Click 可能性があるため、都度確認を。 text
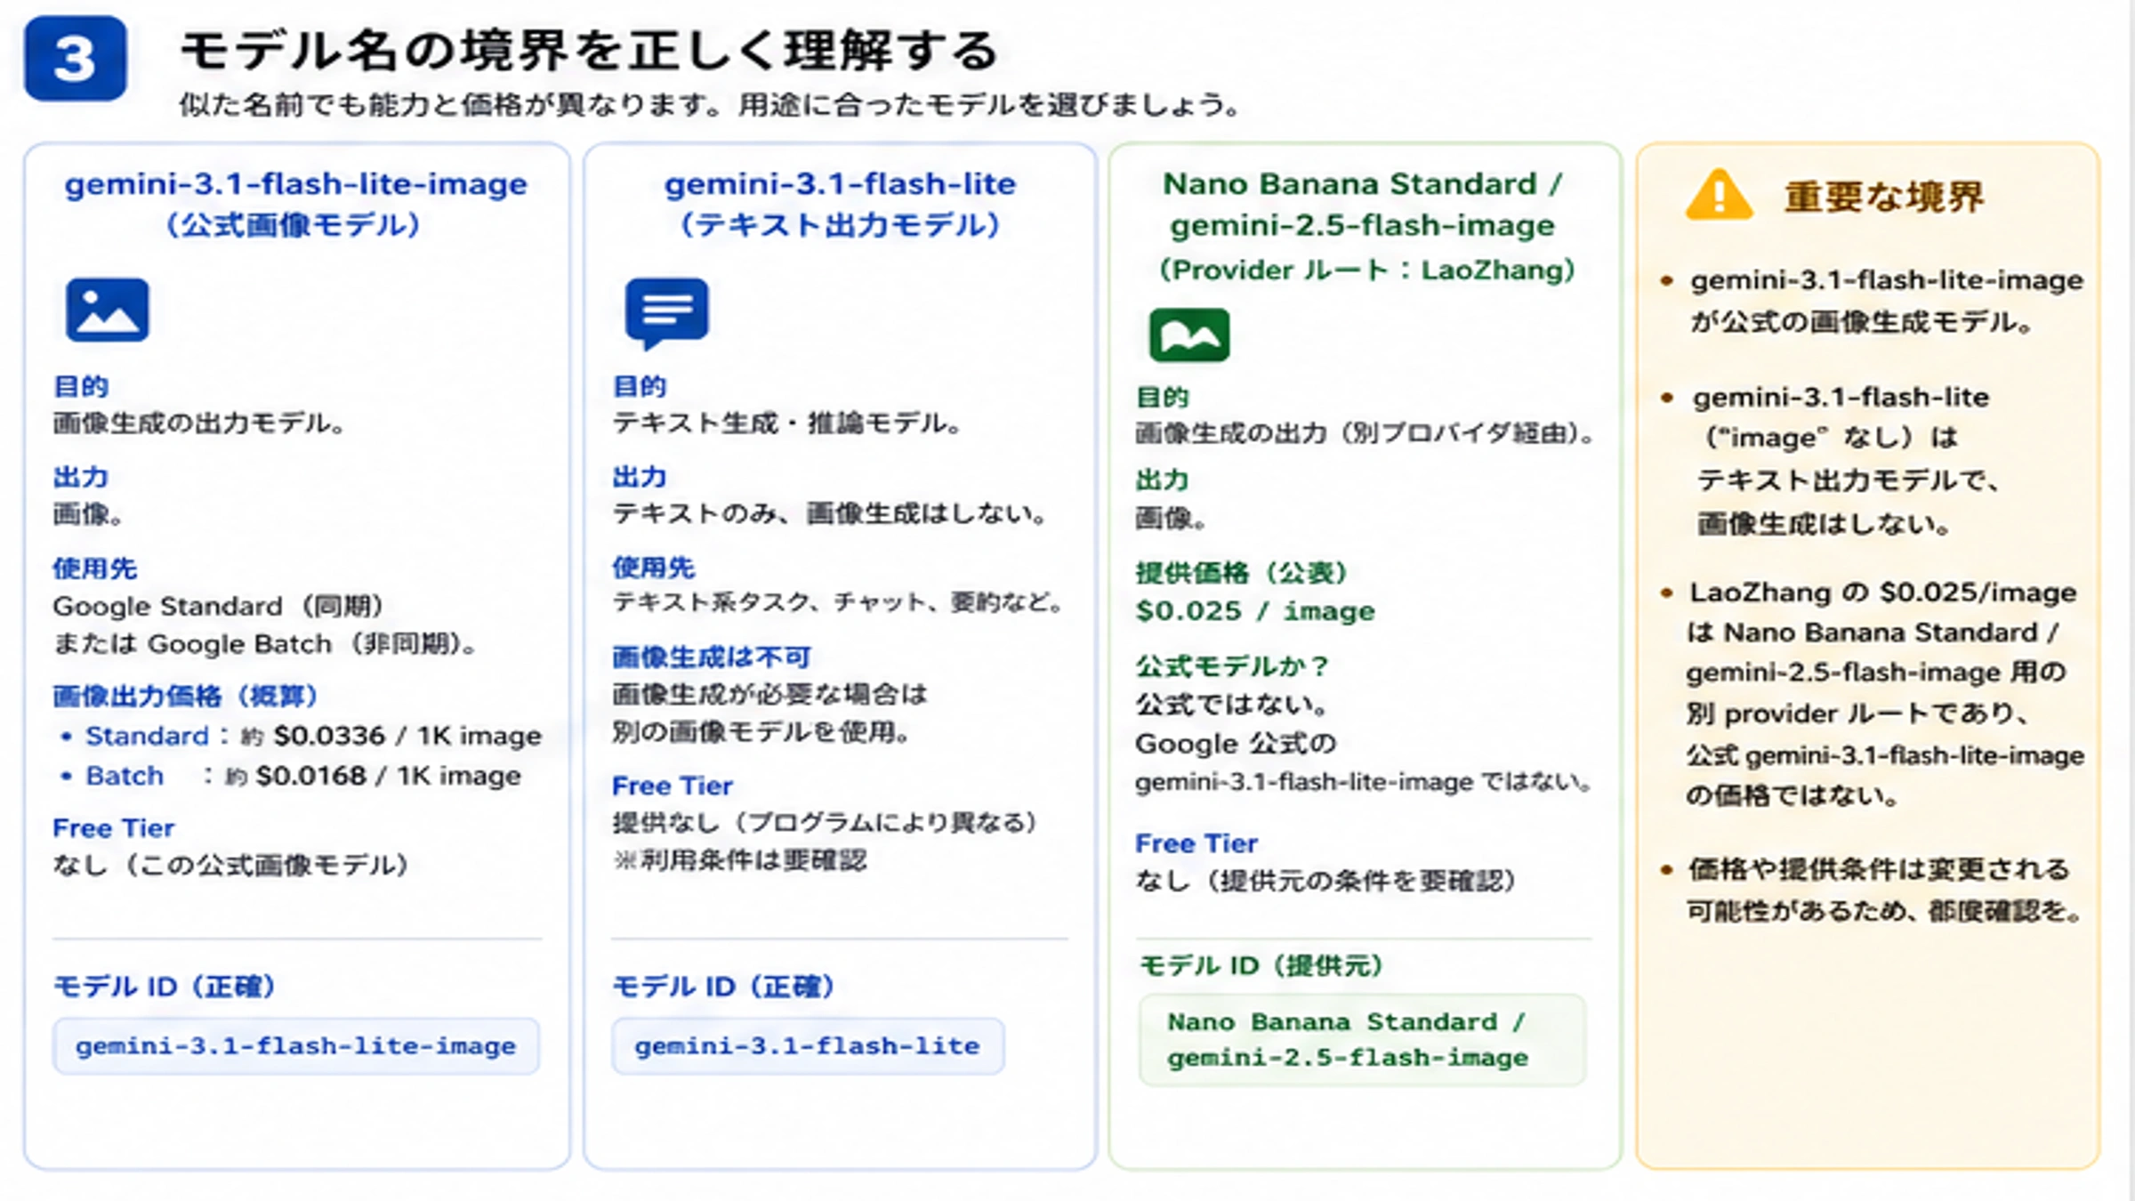The height and width of the screenshot is (1201, 2135). (x=1884, y=912)
